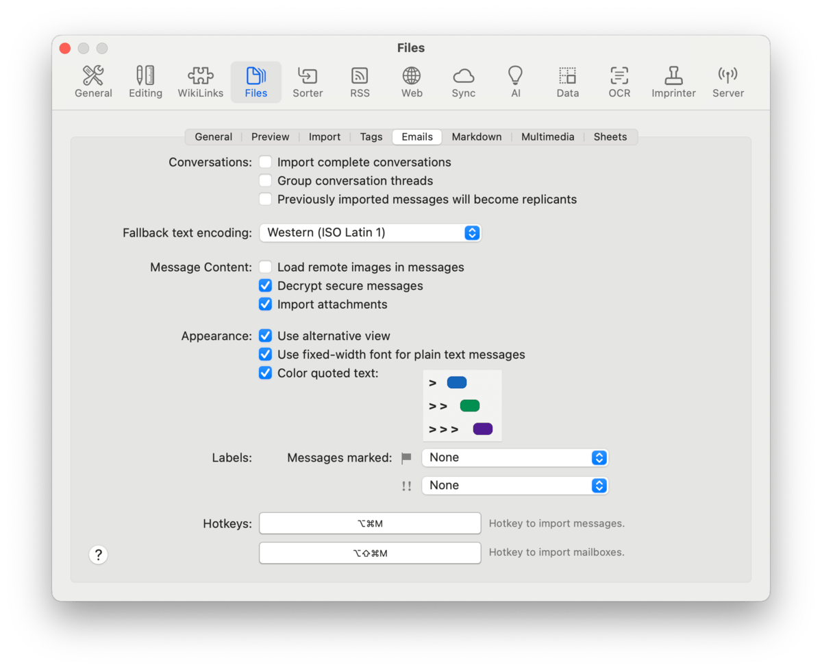Open the WikiLinks settings pane
The image size is (822, 670).
[200, 82]
